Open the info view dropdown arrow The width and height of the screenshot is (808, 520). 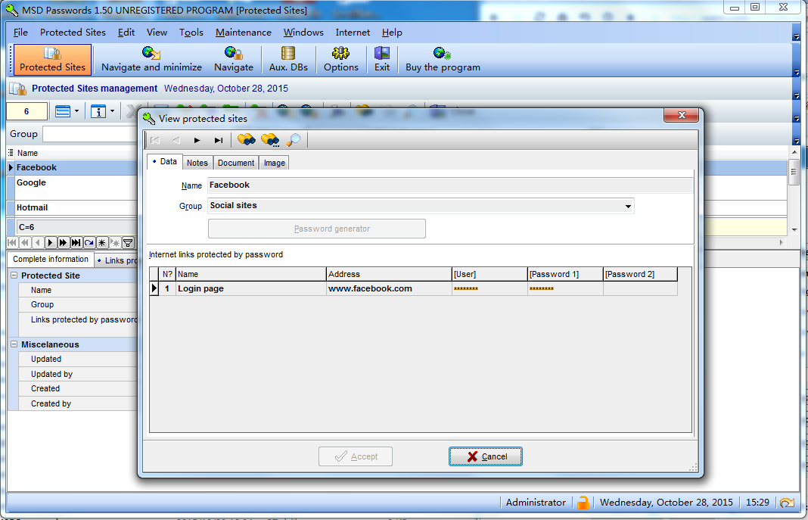click(x=112, y=111)
